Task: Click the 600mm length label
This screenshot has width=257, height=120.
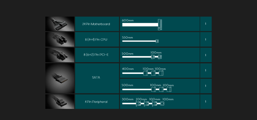Action: point(128,20)
